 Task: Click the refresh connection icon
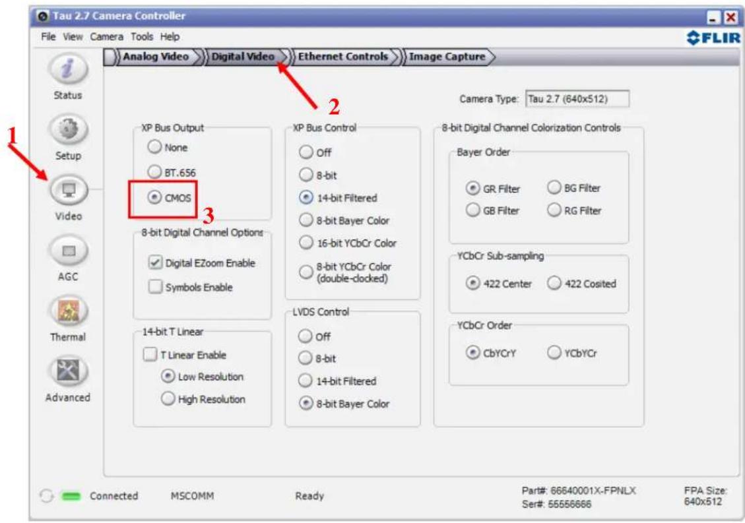tap(46, 496)
